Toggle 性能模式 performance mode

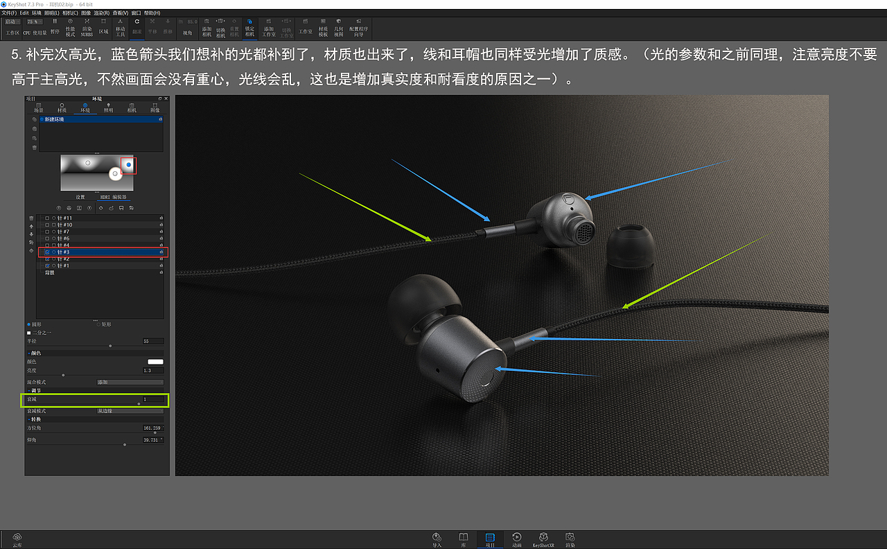click(70, 28)
